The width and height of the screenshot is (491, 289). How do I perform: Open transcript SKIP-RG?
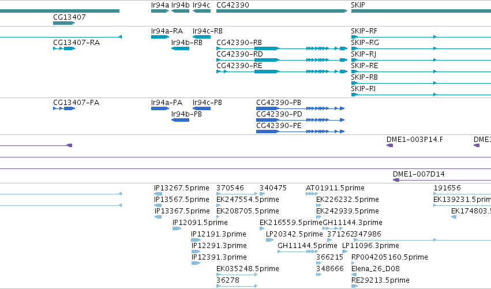(x=421, y=48)
